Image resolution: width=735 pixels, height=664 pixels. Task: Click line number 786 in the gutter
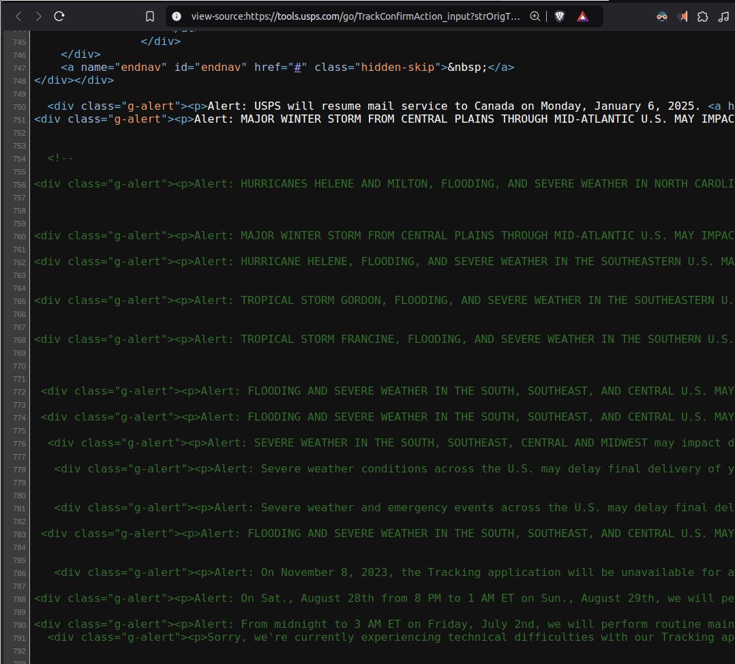point(19,573)
